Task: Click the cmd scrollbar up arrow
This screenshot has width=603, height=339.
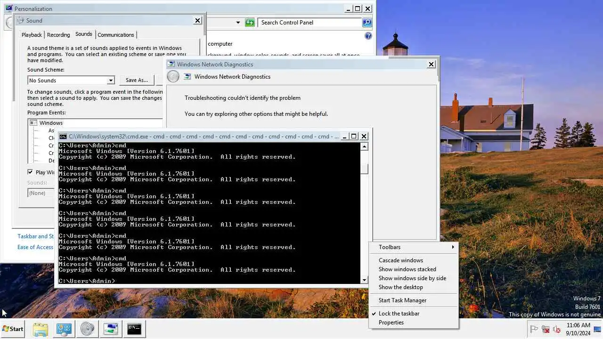Action: (x=364, y=146)
